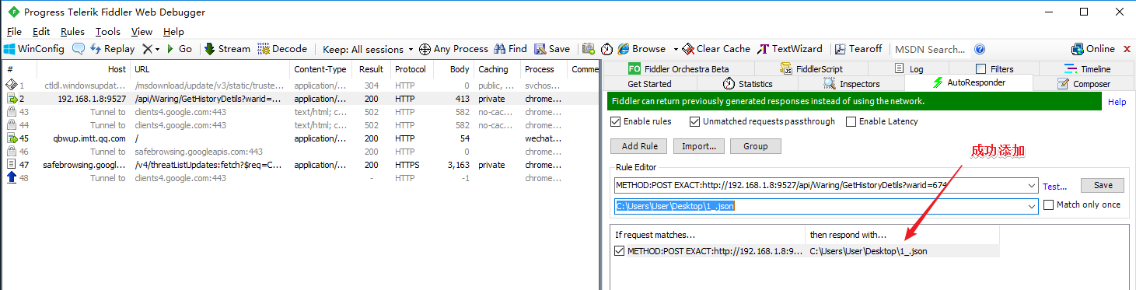The width and height of the screenshot is (1136, 290).
Task: Open the Composer tab
Action: [1084, 83]
